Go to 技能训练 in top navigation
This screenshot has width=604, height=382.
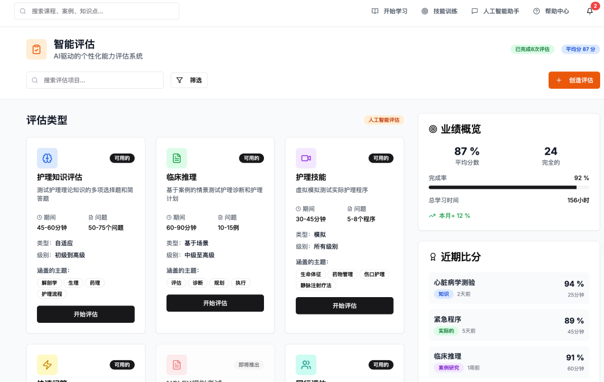(439, 11)
